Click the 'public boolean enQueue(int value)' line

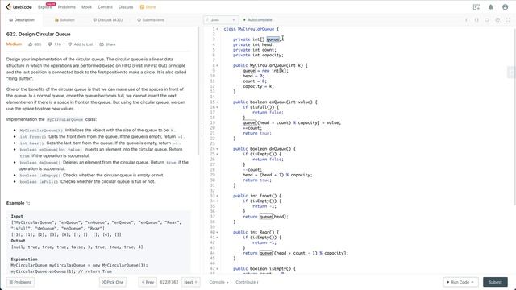pos(275,102)
